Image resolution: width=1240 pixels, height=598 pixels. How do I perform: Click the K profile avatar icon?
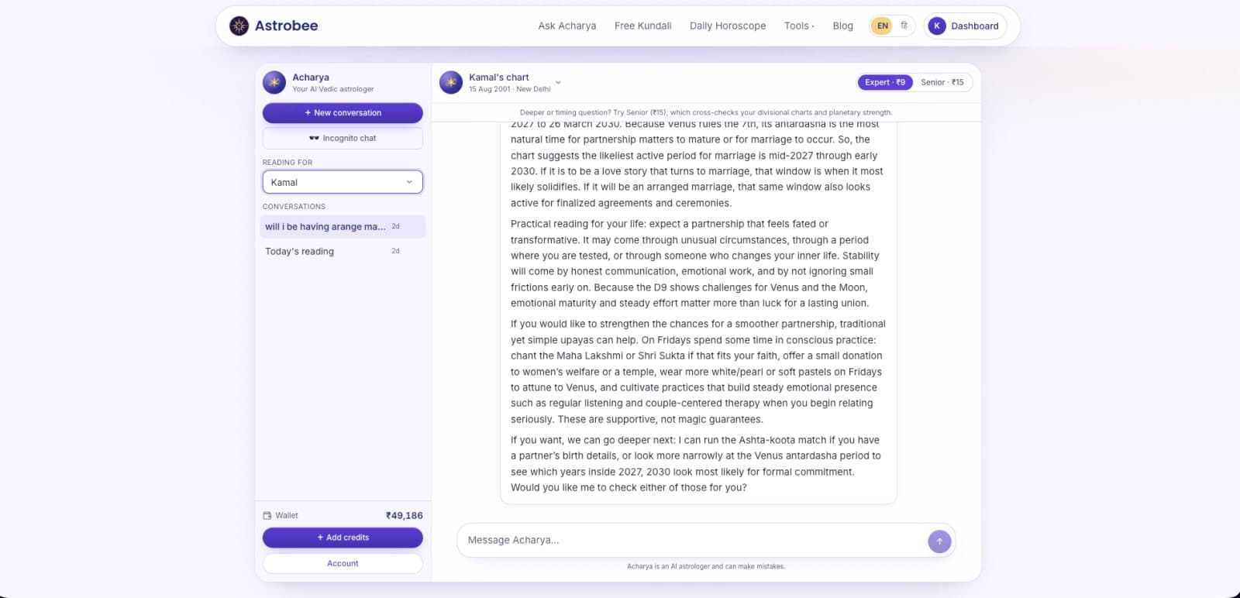tap(937, 26)
